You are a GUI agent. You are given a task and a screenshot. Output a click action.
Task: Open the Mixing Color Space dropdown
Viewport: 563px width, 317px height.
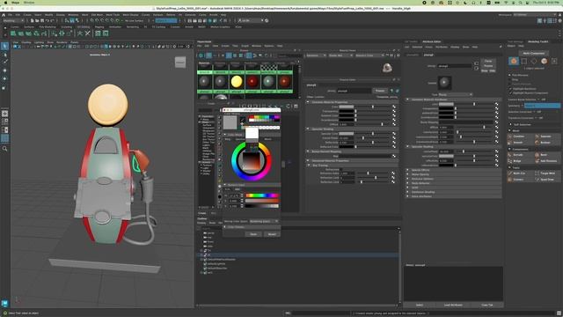coord(264,221)
